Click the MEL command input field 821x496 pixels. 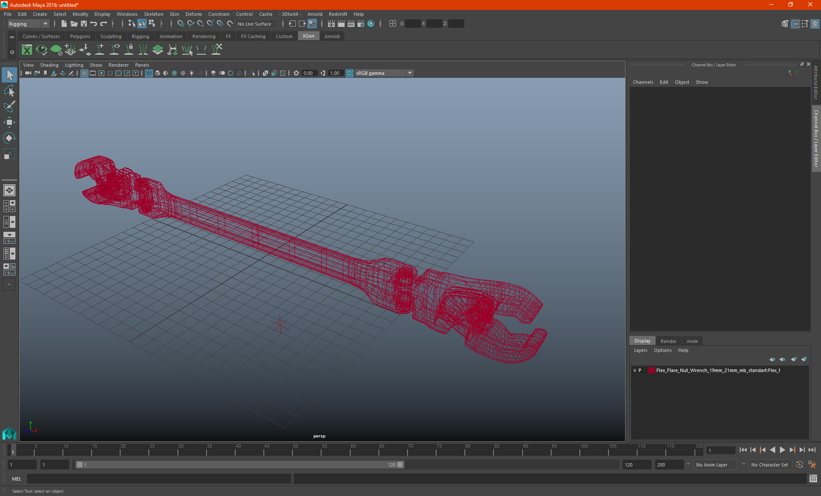(x=159, y=479)
